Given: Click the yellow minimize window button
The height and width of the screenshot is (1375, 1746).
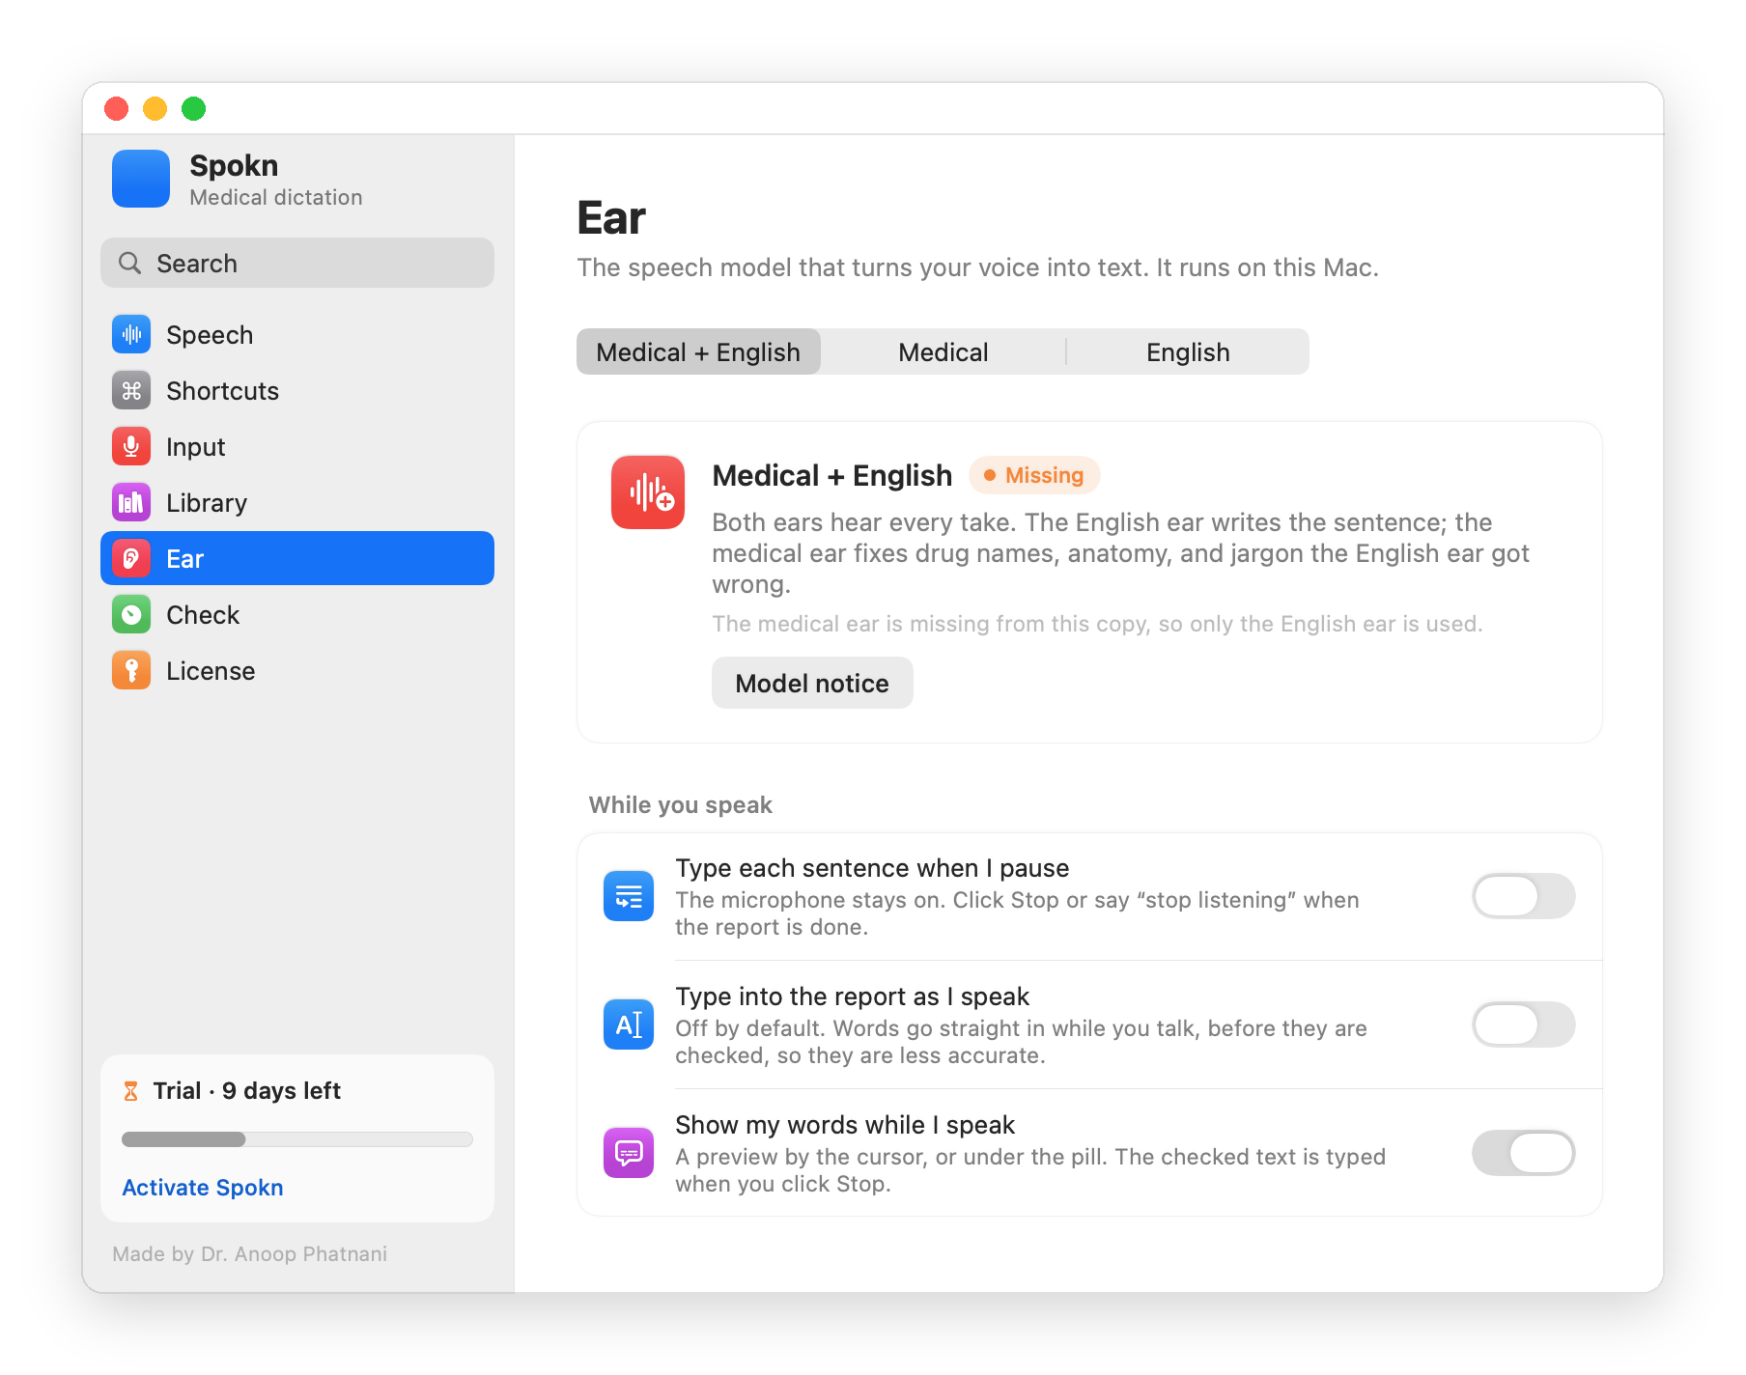Looking at the screenshot, I should point(155,108).
